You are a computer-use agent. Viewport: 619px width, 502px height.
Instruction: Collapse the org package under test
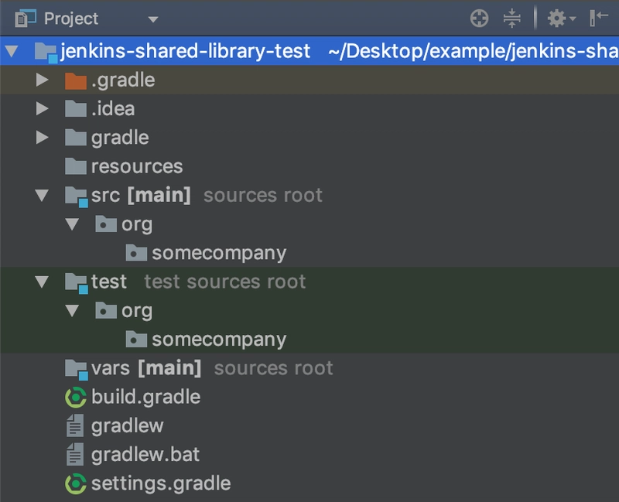click(x=72, y=311)
